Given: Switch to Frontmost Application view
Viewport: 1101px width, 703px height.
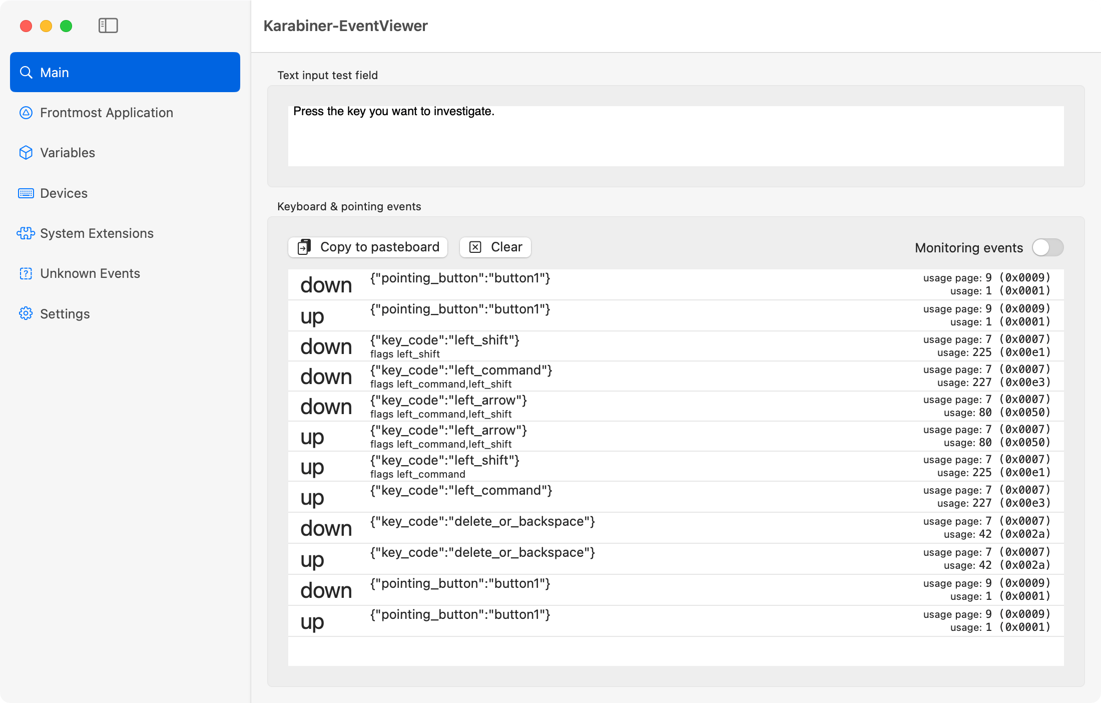Looking at the screenshot, I should [x=107, y=113].
